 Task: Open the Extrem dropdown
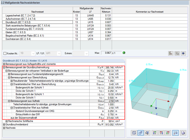point(81,53)
